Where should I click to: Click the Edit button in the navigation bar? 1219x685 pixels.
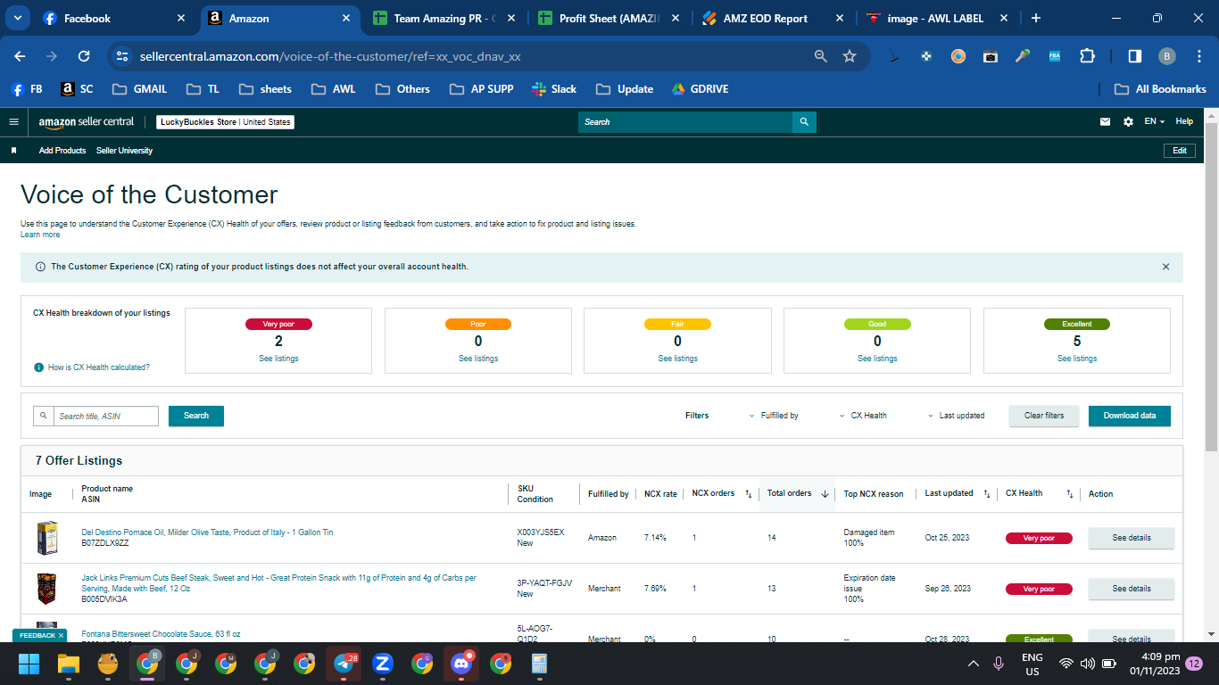[x=1180, y=151]
